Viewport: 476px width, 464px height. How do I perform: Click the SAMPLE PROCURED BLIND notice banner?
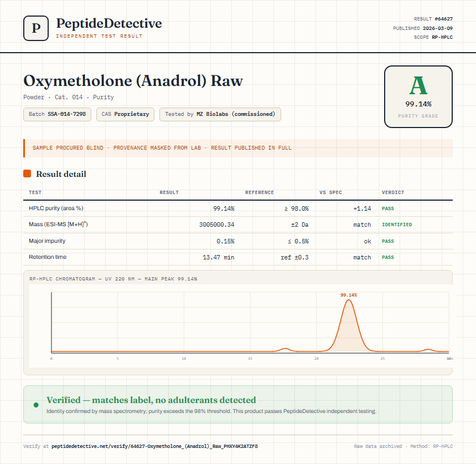coord(238,148)
